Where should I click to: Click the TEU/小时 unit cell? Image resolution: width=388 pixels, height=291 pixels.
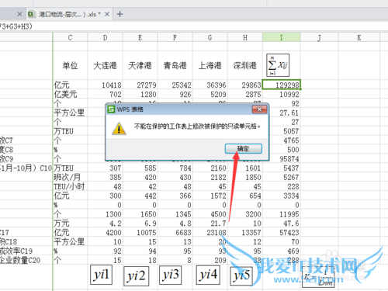point(70,186)
